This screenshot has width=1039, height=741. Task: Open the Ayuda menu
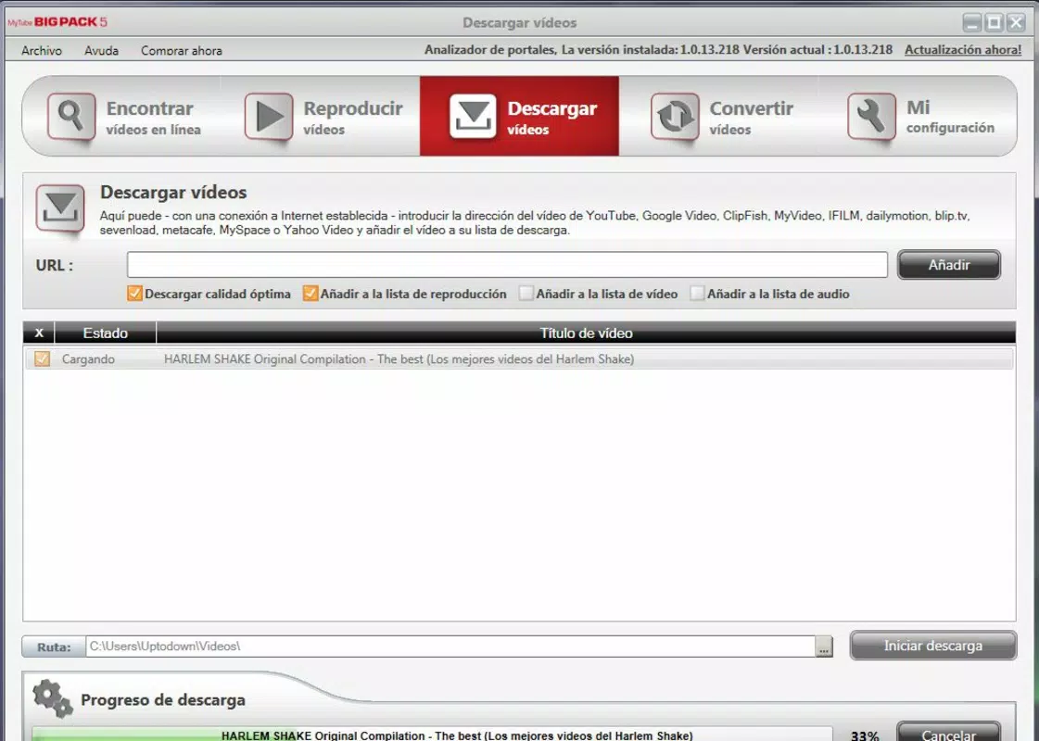pyautogui.click(x=101, y=50)
